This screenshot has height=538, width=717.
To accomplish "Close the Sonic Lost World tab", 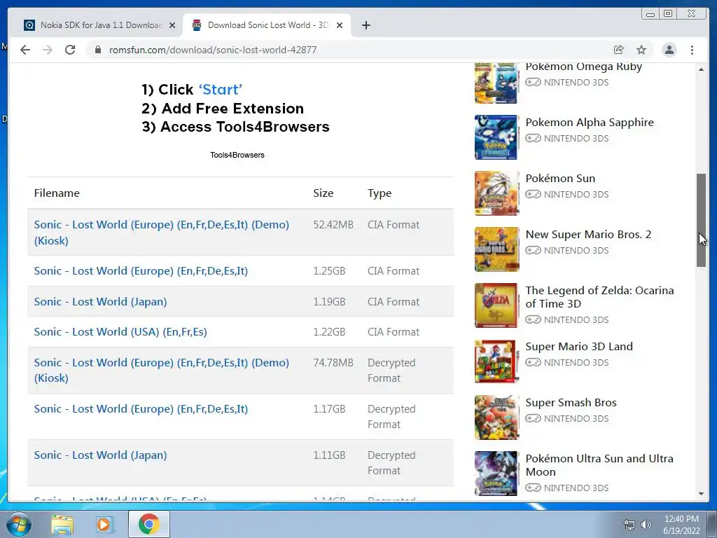I will point(340,25).
